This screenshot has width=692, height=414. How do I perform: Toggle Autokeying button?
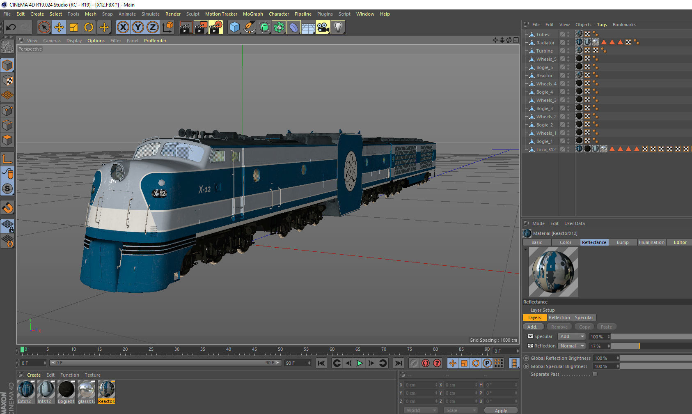(x=426, y=363)
